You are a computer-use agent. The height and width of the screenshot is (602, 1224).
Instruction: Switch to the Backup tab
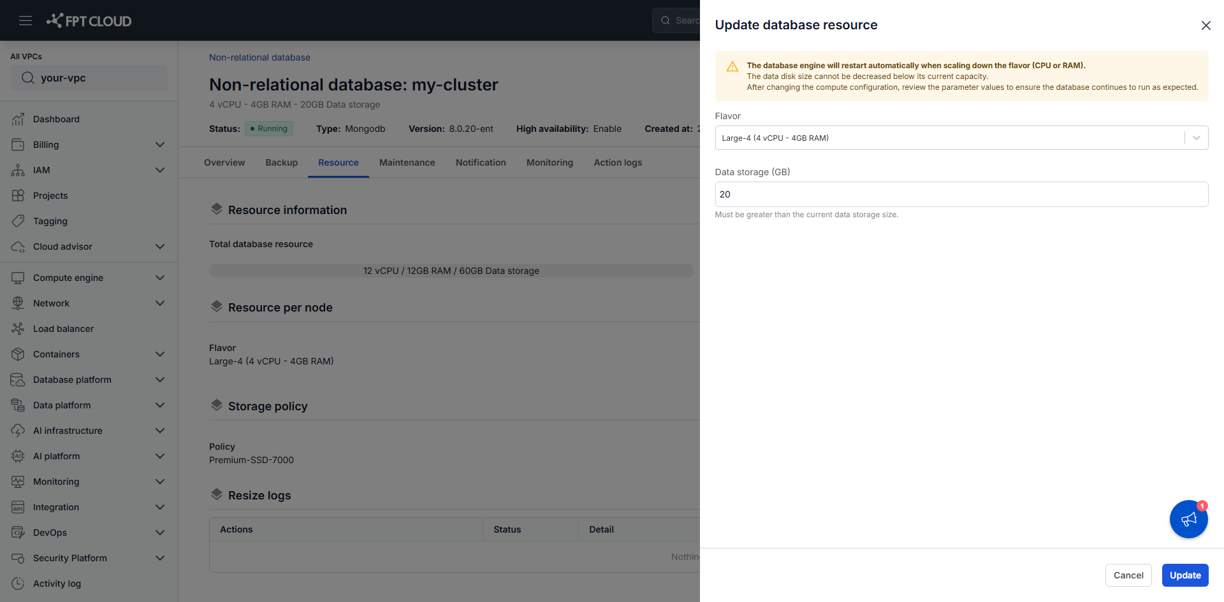coord(282,162)
